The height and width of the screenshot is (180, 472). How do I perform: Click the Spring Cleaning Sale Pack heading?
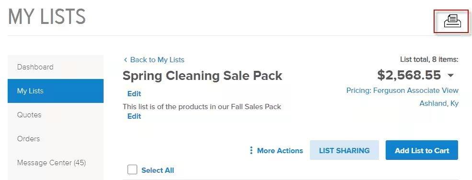[202, 76]
